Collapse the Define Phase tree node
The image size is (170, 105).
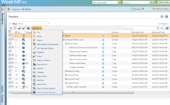(66, 44)
